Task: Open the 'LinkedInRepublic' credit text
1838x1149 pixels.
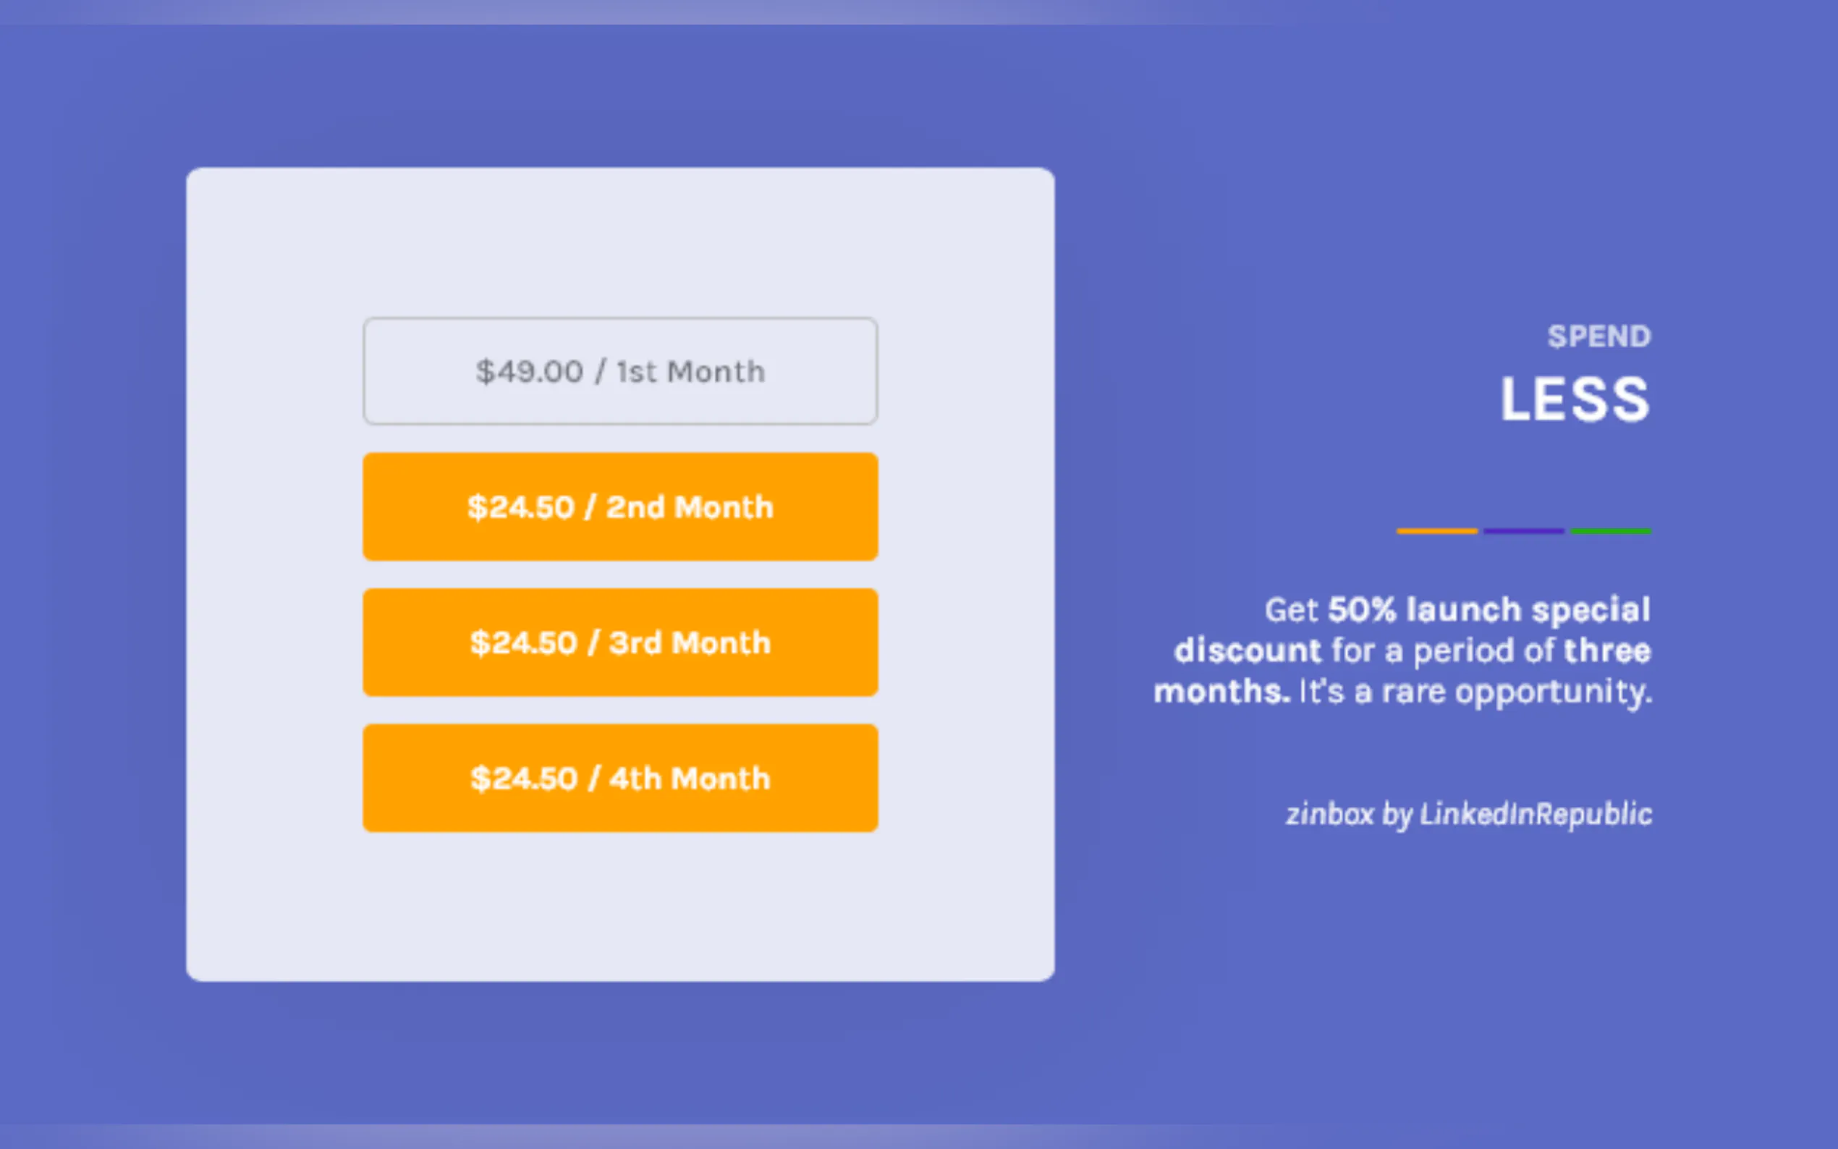Action: tap(1536, 814)
